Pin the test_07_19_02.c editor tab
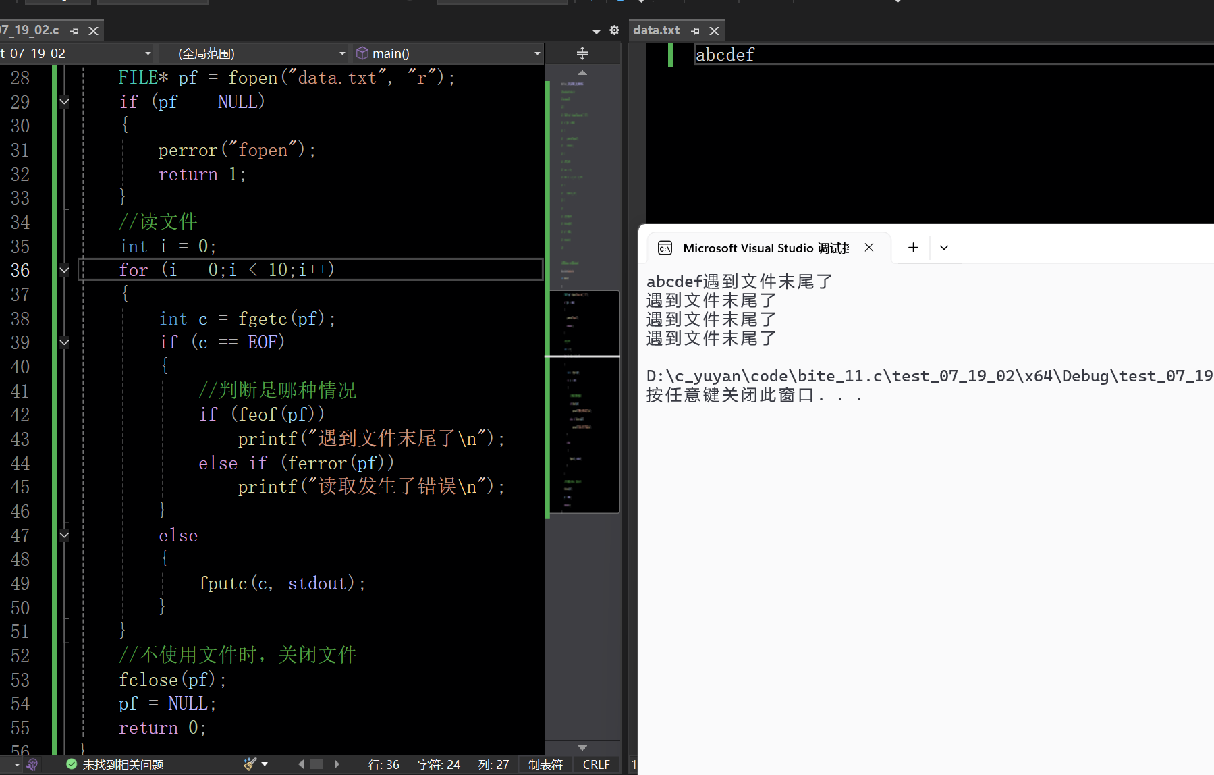 pos(74,31)
